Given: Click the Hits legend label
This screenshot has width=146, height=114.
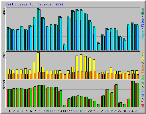Looking at the screenshot, I should [x=143, y=12].
